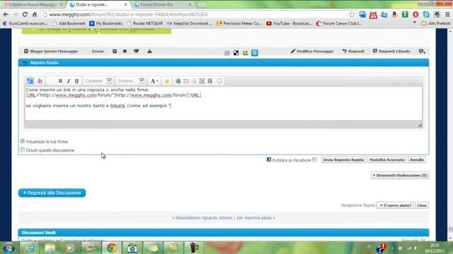This screenshot has width=453, height=254.
Task: Open Internet Explorer from taskbar
Action: pyautogui.click(x=30, y=248)
